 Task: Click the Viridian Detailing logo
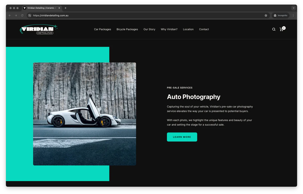39,29
